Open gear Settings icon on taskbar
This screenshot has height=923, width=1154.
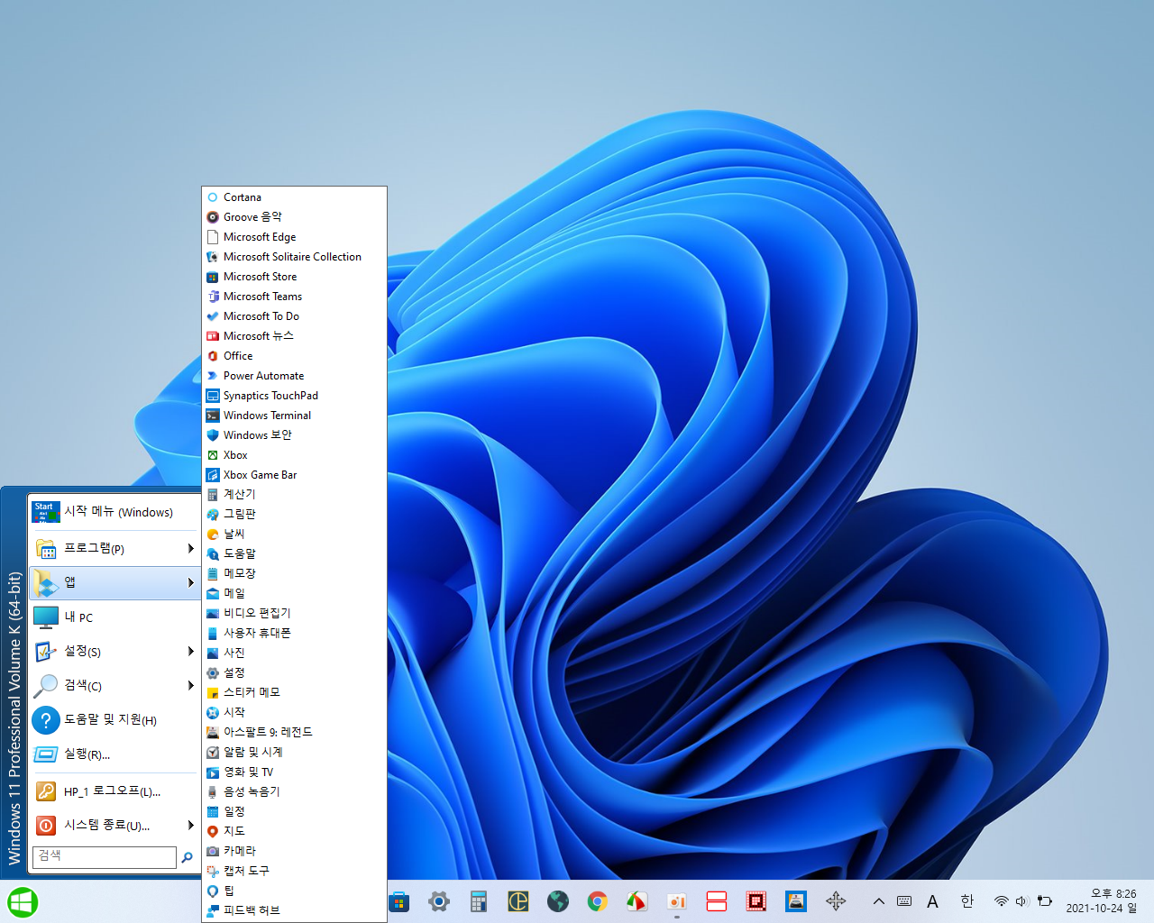coord(439,901)
